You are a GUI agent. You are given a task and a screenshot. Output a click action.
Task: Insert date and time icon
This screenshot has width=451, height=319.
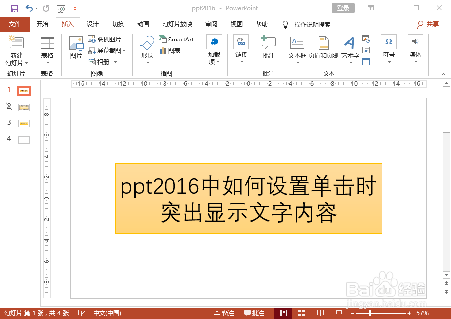(366, 39)
